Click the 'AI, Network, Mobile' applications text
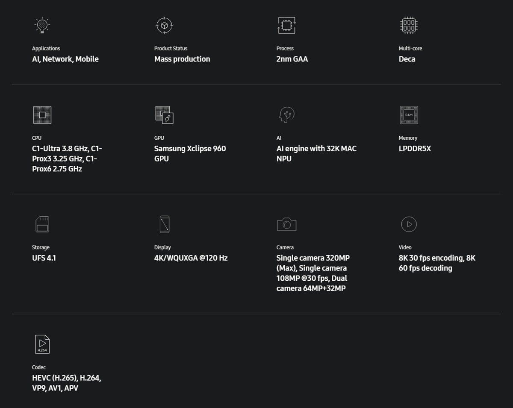513x408 pixels. tap(65, 59)
